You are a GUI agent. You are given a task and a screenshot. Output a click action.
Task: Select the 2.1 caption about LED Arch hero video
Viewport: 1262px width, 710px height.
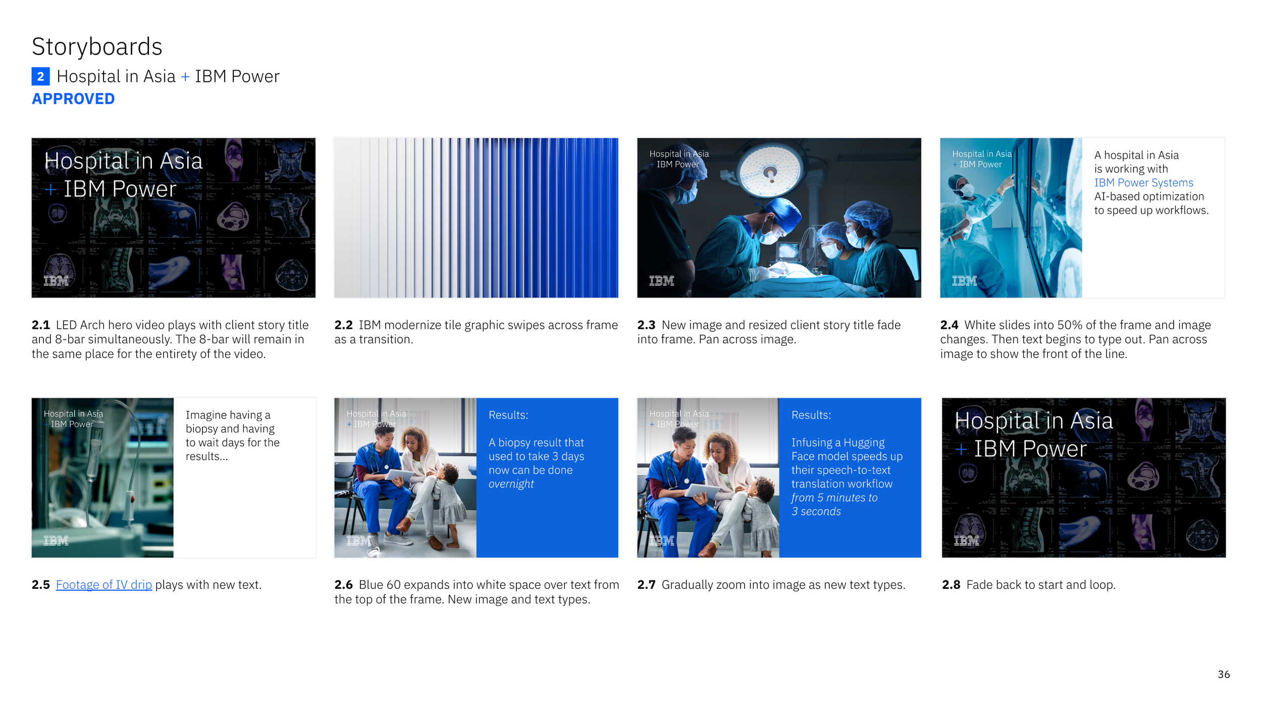(170, 339)
